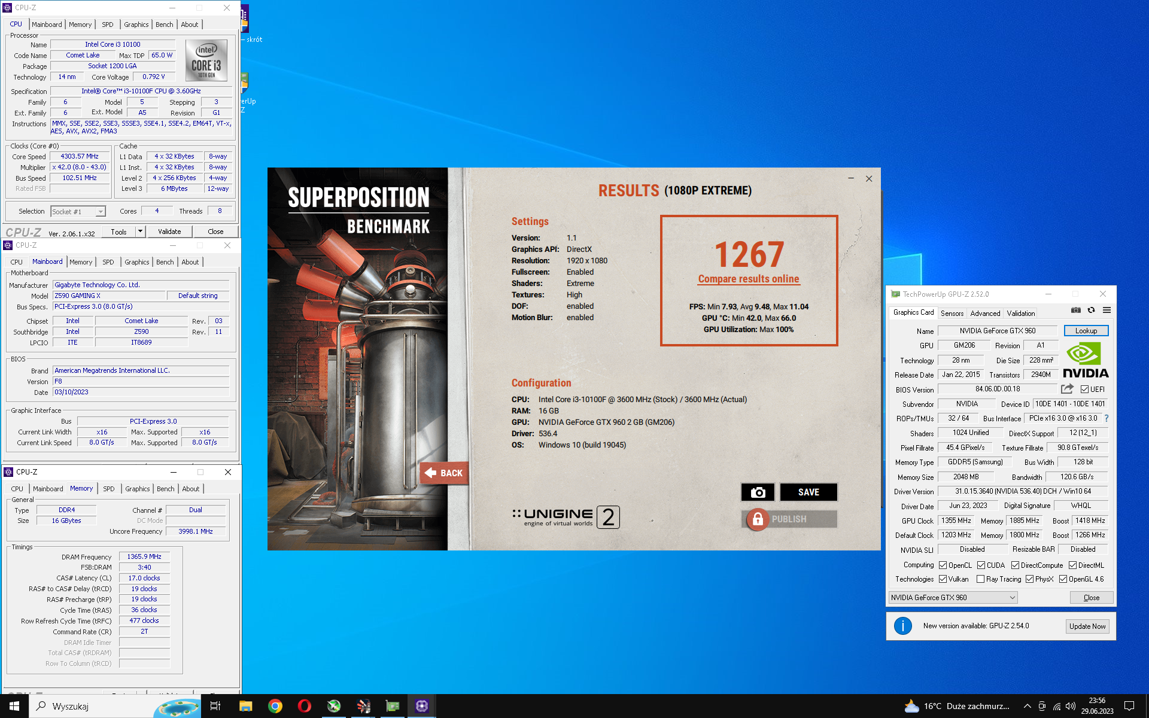Open the SPD tab in Mainboard CPU-Z window
This screenshot has width=1149, height=718.
point(108,262)
